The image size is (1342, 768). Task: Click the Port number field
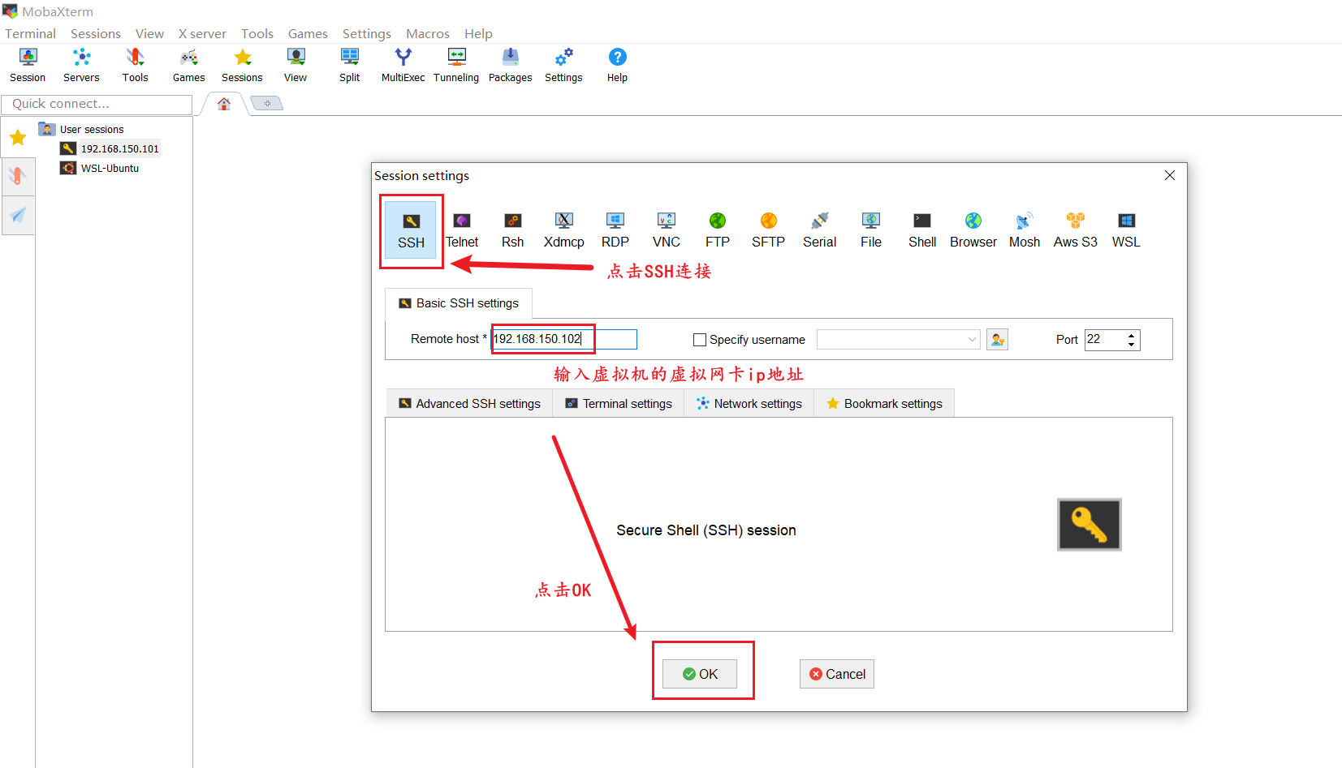coord(1105,340)
